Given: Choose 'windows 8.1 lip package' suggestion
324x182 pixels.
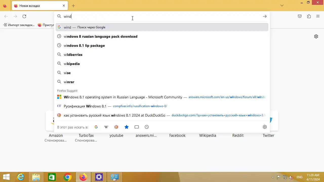Looking at the screenshot, I should click(162, 45).
